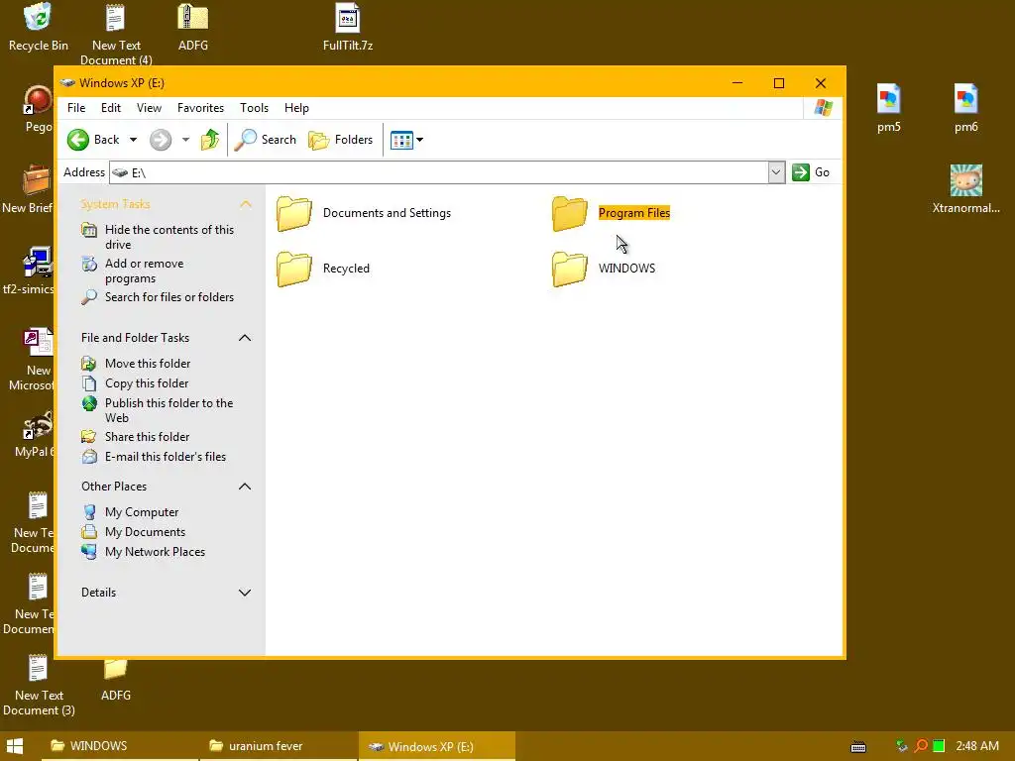Open the Help menu

point(296,108)
